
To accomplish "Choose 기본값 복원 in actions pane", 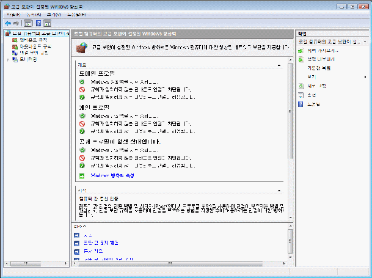I will point(319,68).
